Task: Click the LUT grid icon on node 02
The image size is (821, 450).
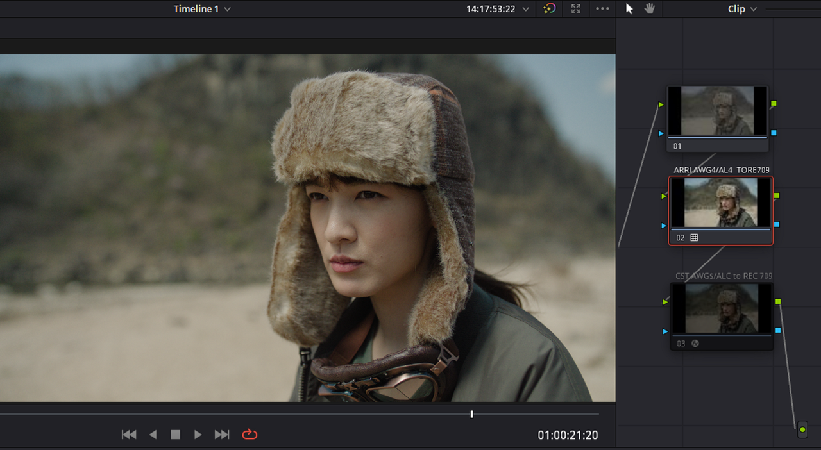Action: click(x=694, y=237)
